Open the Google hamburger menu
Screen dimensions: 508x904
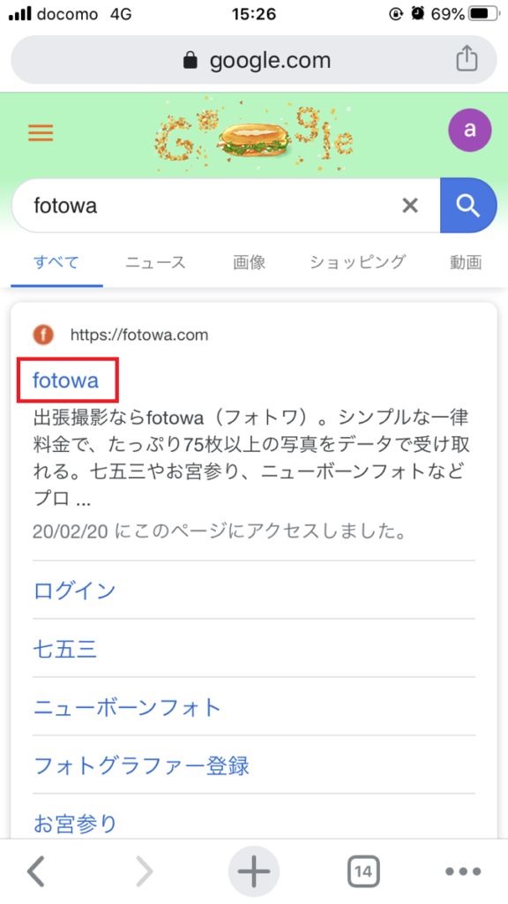[x=40, y=132]
